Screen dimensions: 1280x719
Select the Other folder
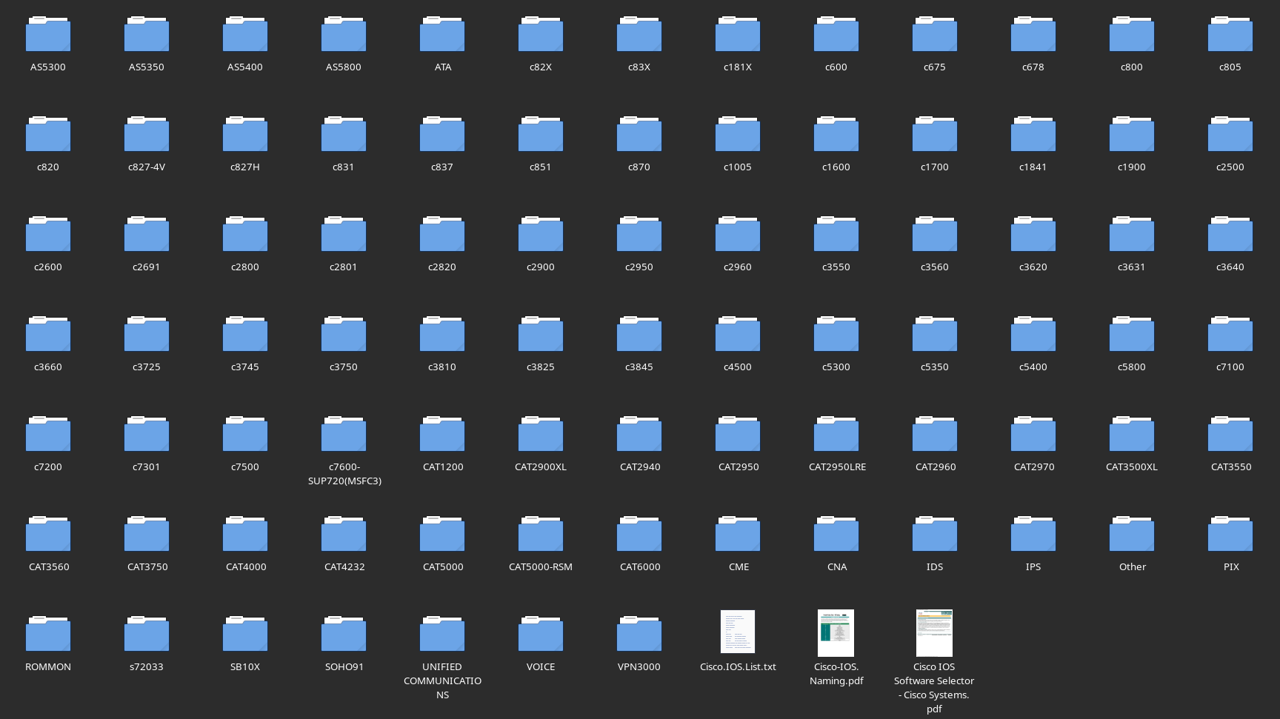1132,535
